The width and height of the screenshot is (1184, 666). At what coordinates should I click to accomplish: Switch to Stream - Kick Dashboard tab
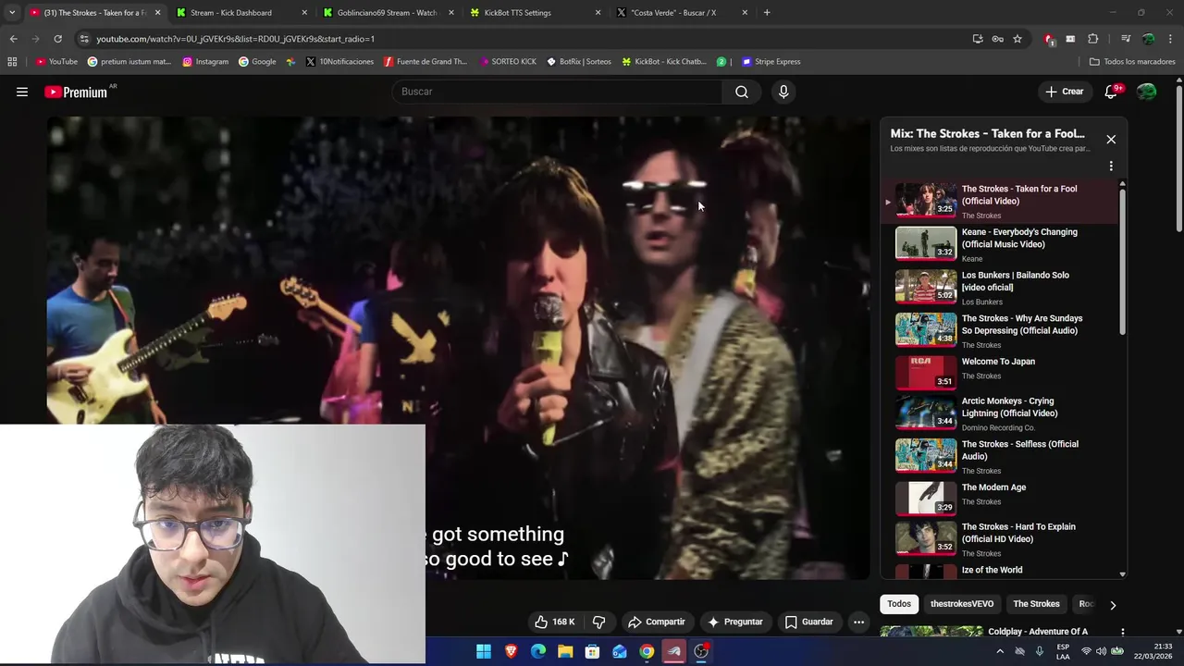240,13
